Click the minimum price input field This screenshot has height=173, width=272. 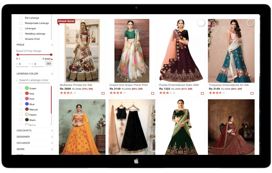(x=22, y=64)
